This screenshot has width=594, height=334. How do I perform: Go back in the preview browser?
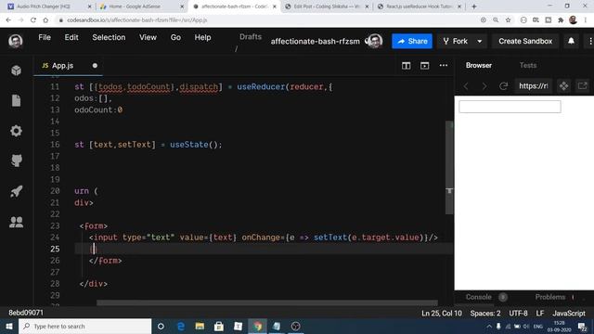pos(466,86)
